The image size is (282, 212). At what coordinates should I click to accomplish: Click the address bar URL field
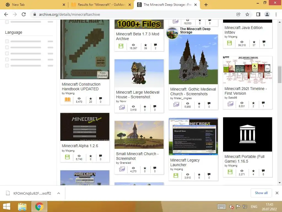pyautogui.click(x=133, y=14)
